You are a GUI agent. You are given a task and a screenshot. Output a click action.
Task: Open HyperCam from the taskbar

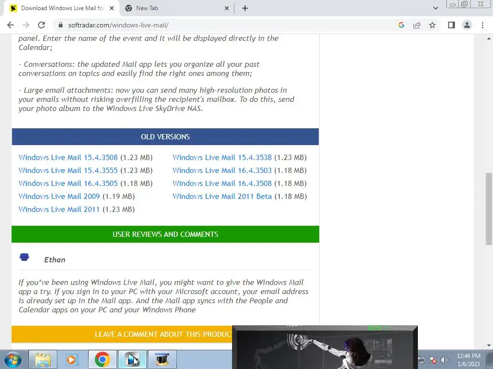pos(162,359)
